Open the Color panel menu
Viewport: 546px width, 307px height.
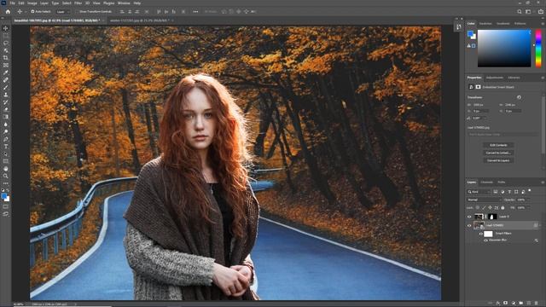[x=543, y=24]
